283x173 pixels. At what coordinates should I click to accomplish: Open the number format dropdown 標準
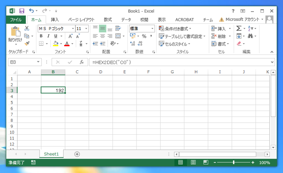[x=152, y=29]
